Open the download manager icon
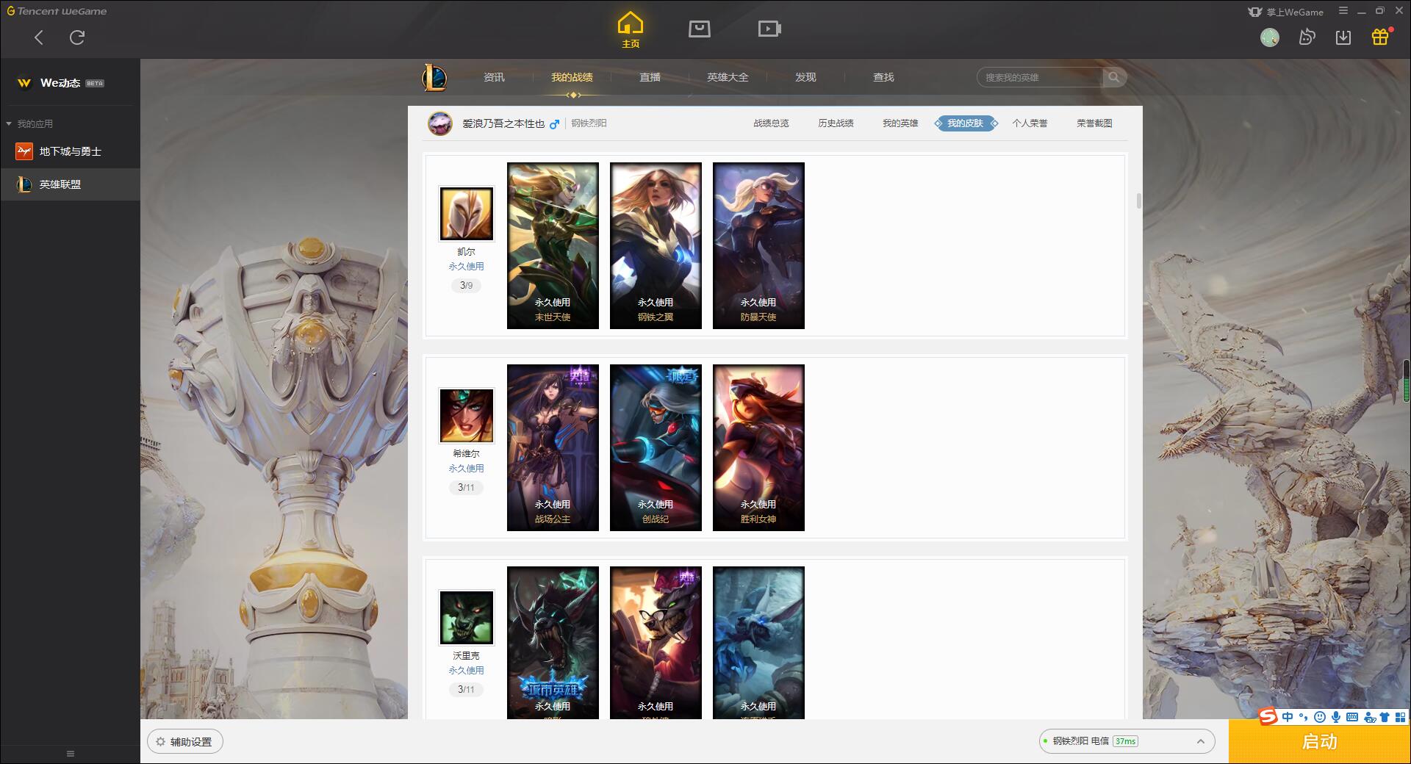This screenshot has width=1411, height=764. click(1343, 37)
